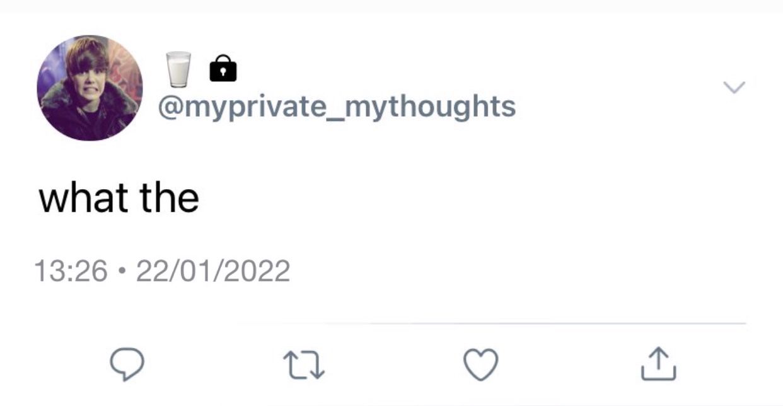Open the circular profile avatar photo

90,88
